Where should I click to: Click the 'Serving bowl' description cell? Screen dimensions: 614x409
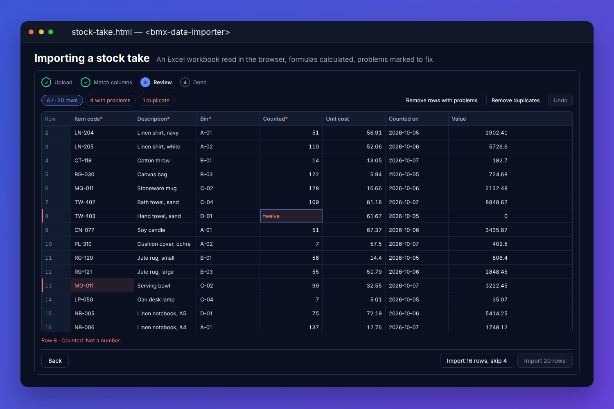click(165, 285)
